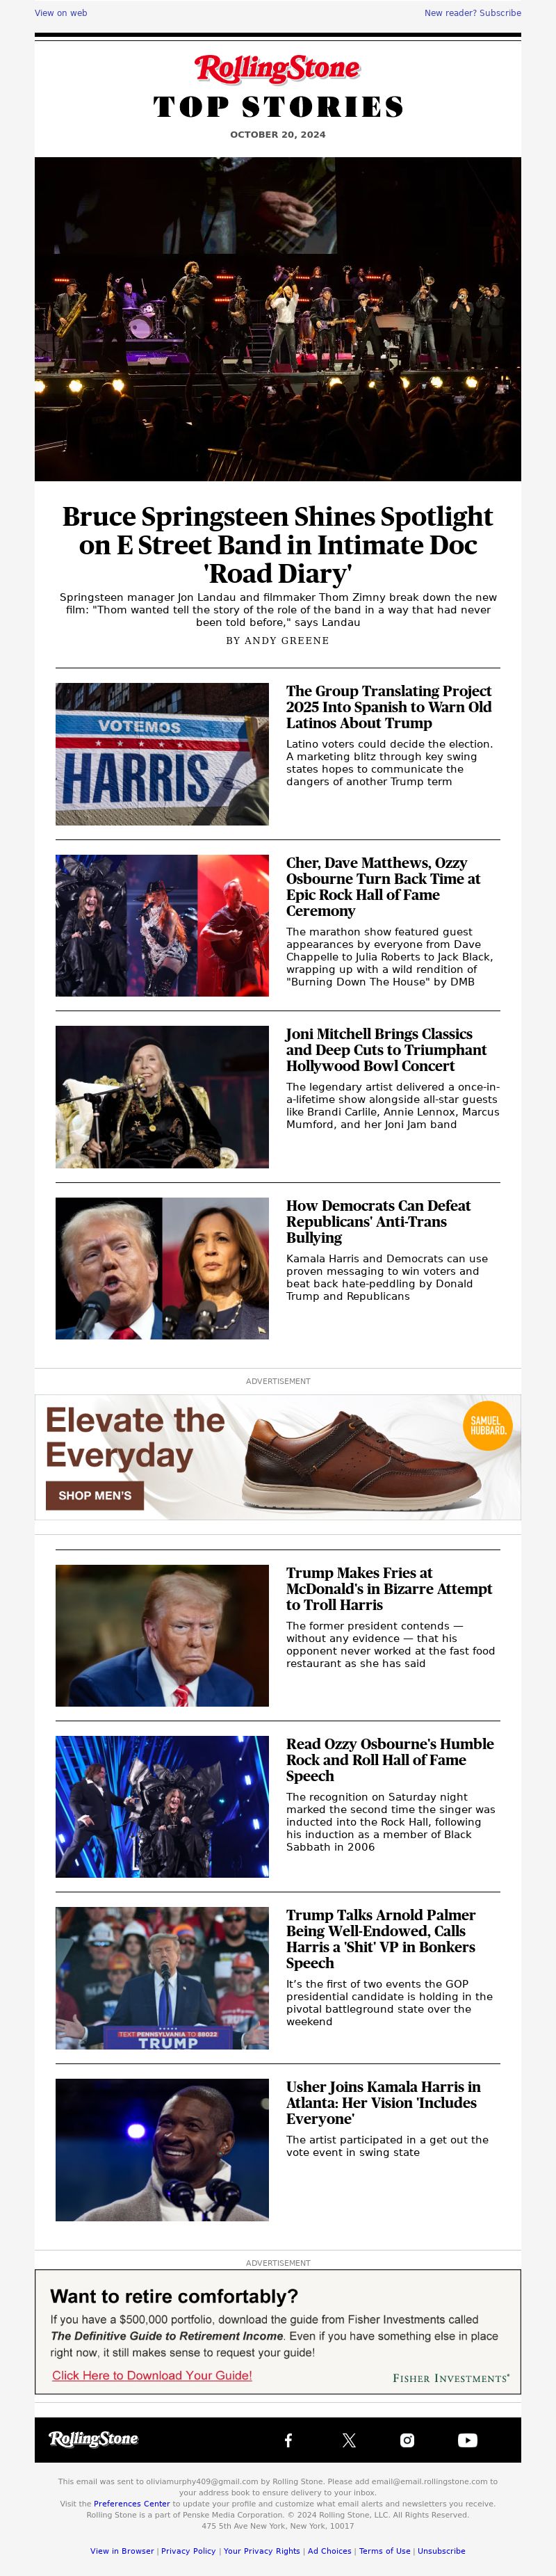The height and width of the screenshot is (2576, 556).
Task: Open the Privacy Policy footer link
Action: (188, 2550)
